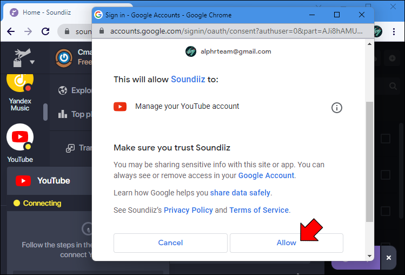Image resolution: width=405 pixels, height=275 pixels.
Task: Open the share data safely link
Action: click(240, 193)
